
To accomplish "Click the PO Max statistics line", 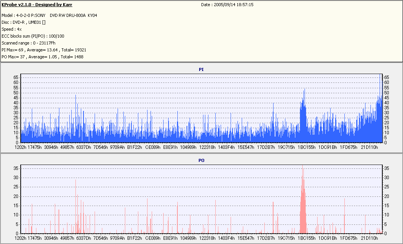I will tap(43, 57).
